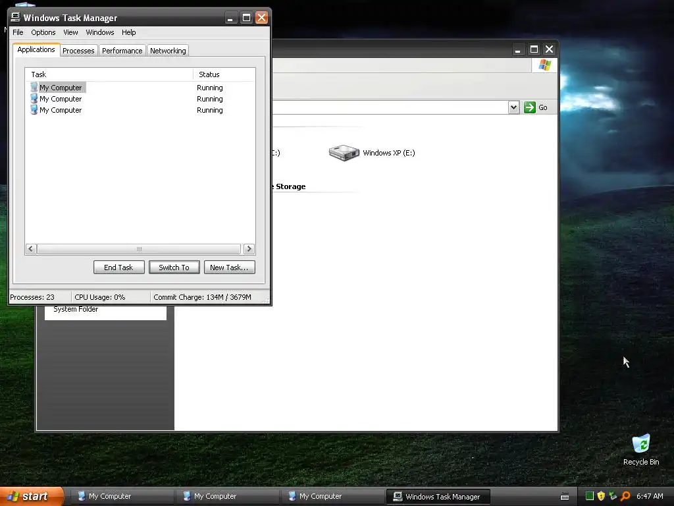Screen dimensions: 674x506
Task: Click the language bar keyboard icon on taskbar
Action: click(x=565, y=497)
